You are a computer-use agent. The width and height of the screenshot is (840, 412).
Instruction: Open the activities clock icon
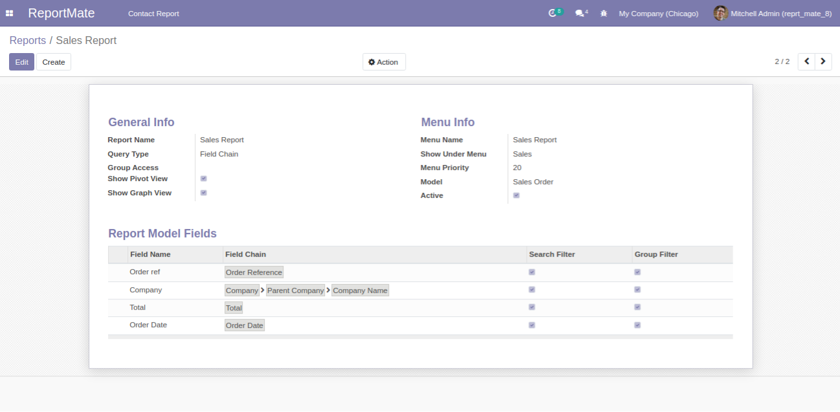[553, 14]
